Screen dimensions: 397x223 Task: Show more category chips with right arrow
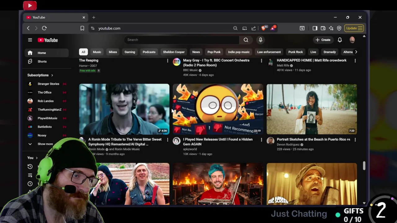[x=356, y=52]
